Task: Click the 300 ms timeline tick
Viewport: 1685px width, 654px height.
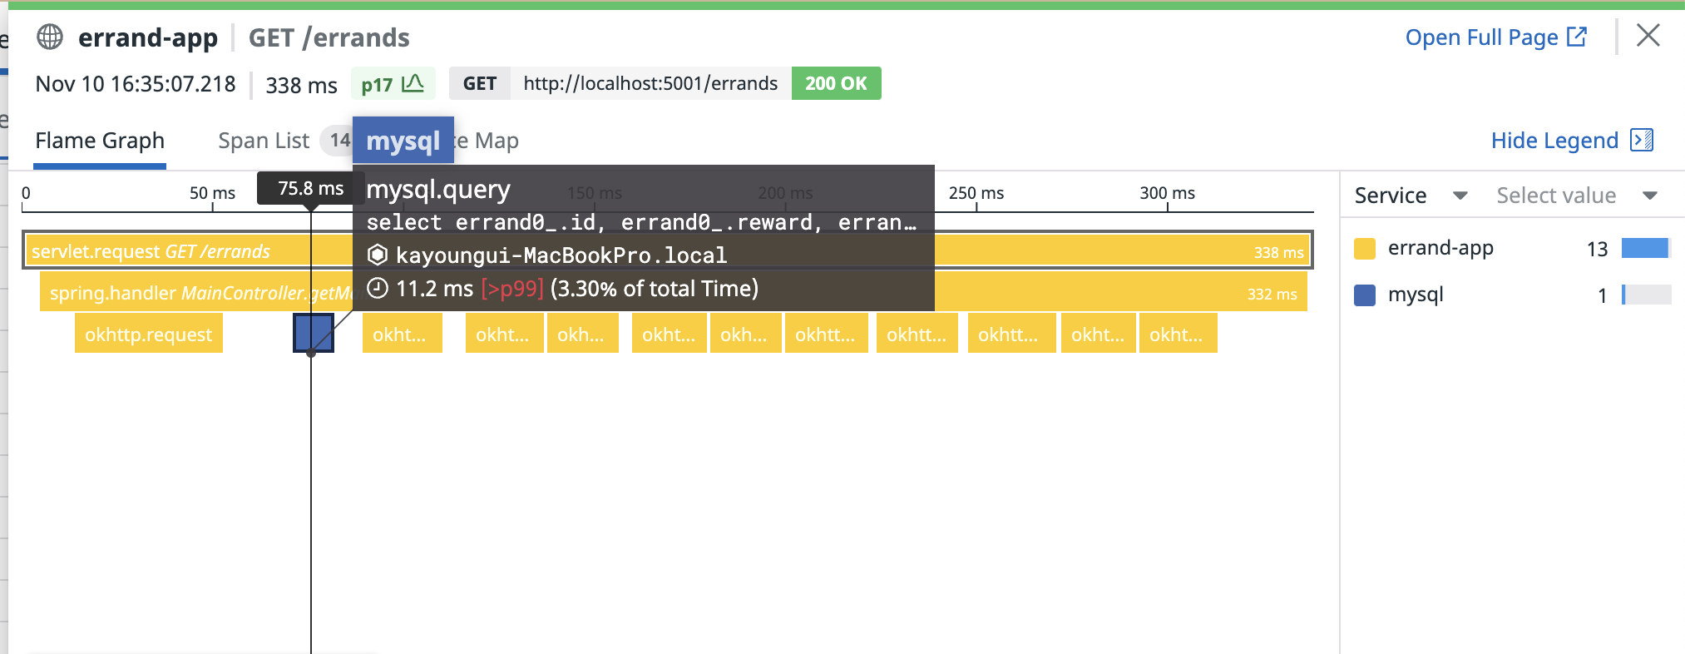Action: point(1167,193)
